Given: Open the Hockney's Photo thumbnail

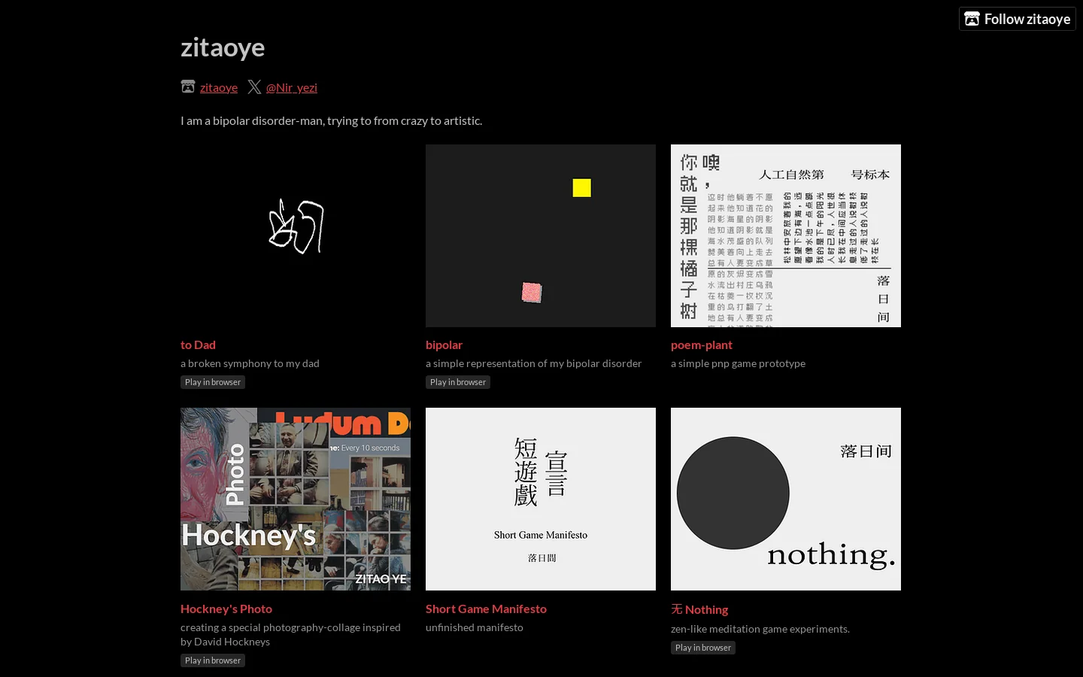Looking at the screenshot, I should [296, 499].
